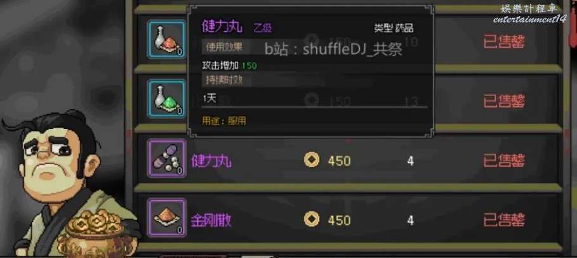
Task: Click the gold coin beside 健力丸's 450 price
Action: coord(312,160)
